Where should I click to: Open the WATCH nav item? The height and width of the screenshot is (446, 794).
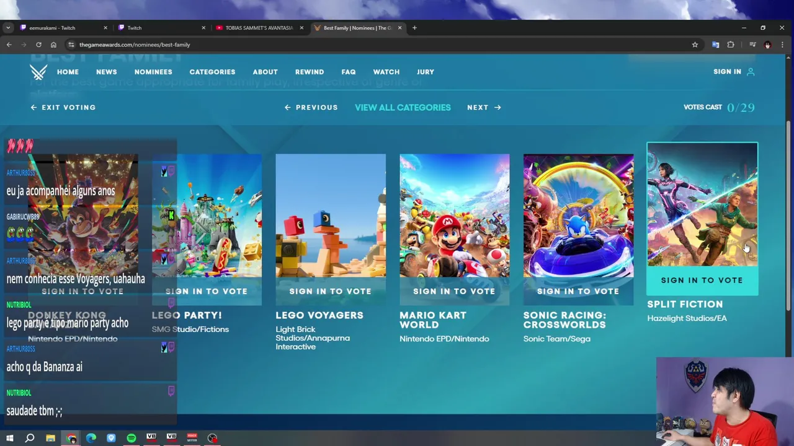click(x=386, y=72)
